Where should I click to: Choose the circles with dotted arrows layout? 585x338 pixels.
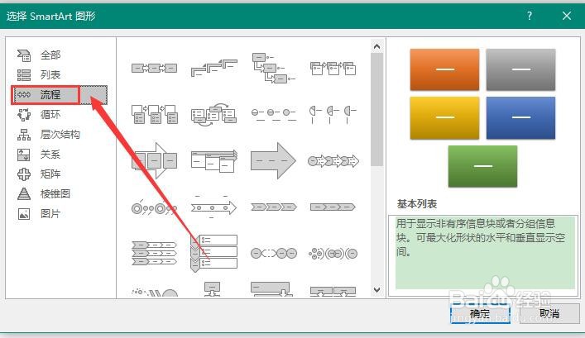[333, 161]
